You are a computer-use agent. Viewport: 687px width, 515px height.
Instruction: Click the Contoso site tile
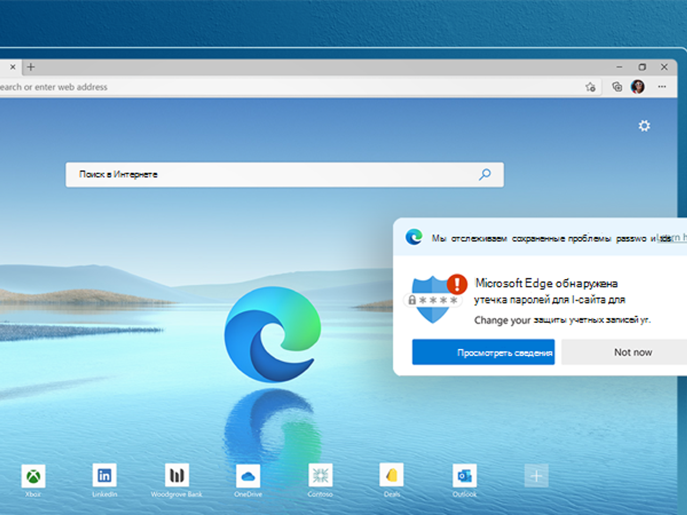pos(320,475)
